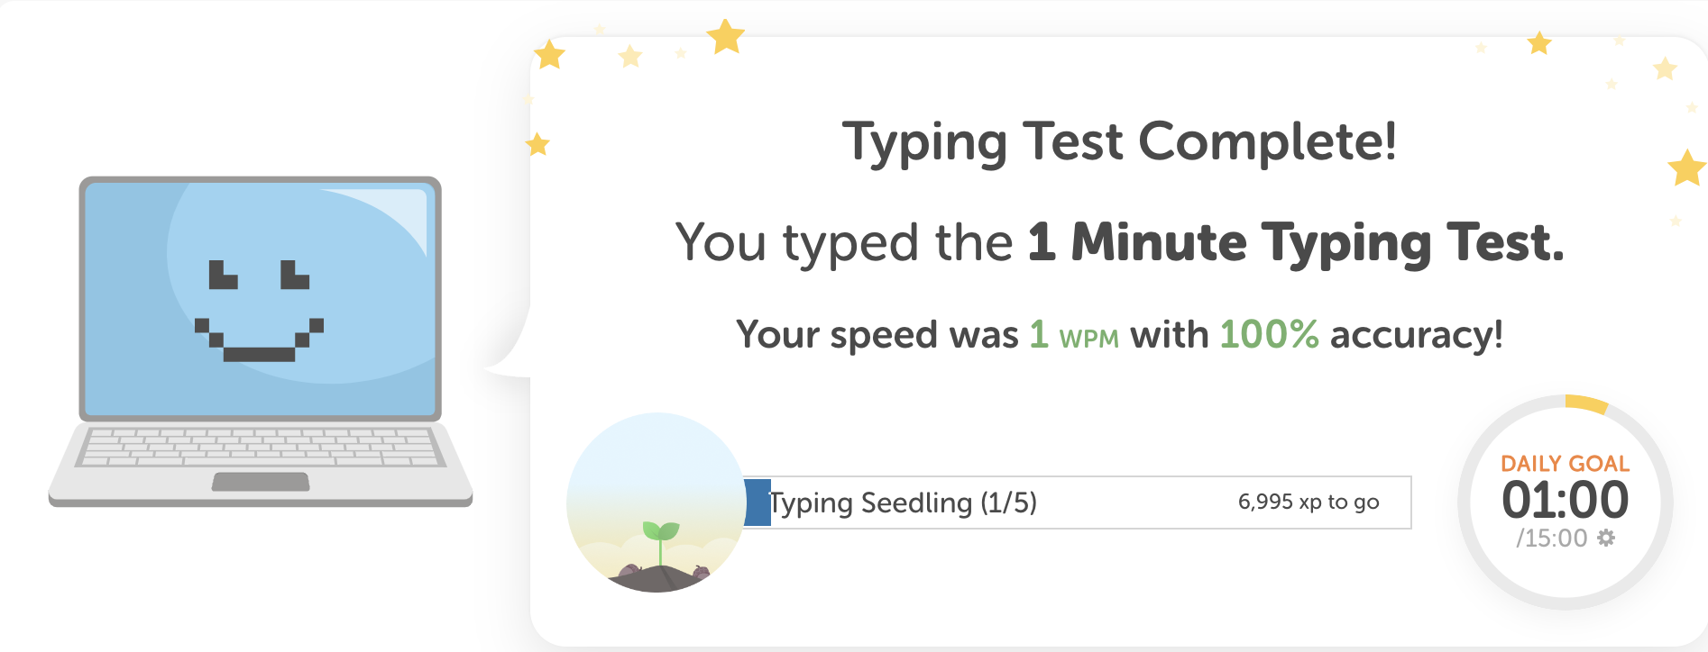Click the green "1 WPM" speed result
Screen dimensions: 1708x652
(1074, 335)
